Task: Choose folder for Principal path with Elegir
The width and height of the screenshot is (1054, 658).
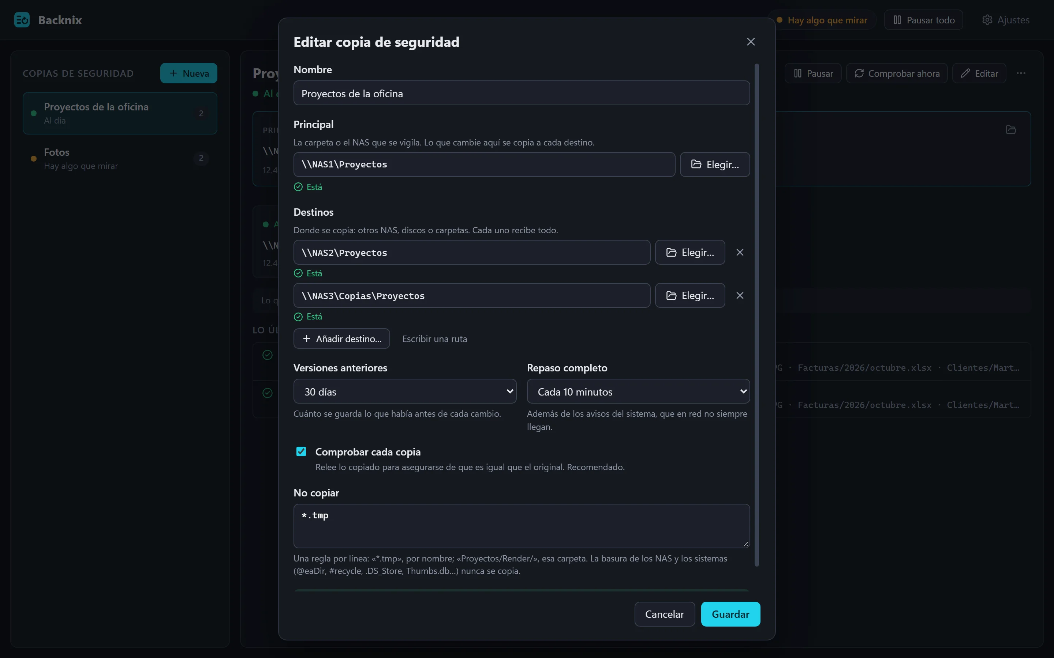Action: [x=715, y=164]
